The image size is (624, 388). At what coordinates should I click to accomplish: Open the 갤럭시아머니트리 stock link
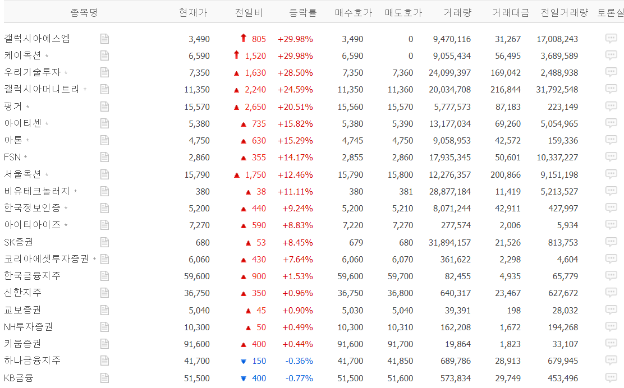click(42, 89)
